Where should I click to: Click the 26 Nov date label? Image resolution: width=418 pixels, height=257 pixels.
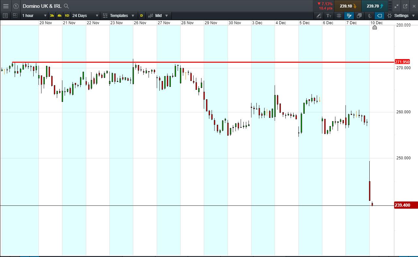(x=140, y=23)
